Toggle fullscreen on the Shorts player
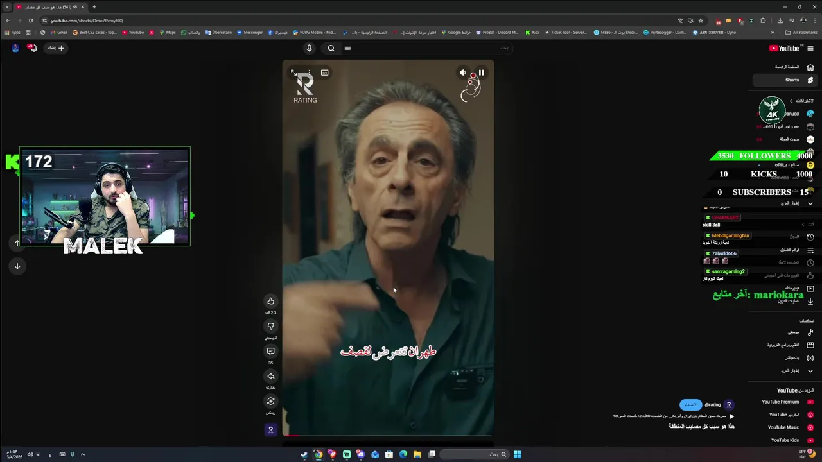Screen dimensions: 822x462 pyautogui.click(x=293, y=73)
